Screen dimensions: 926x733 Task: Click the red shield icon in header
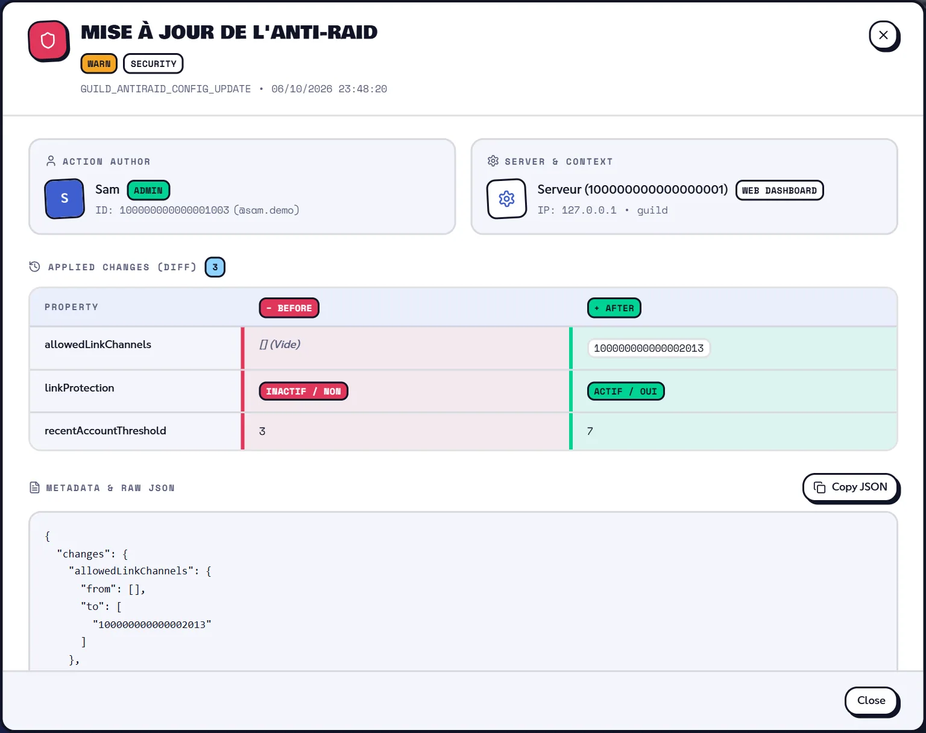click(x=48, y=41)
